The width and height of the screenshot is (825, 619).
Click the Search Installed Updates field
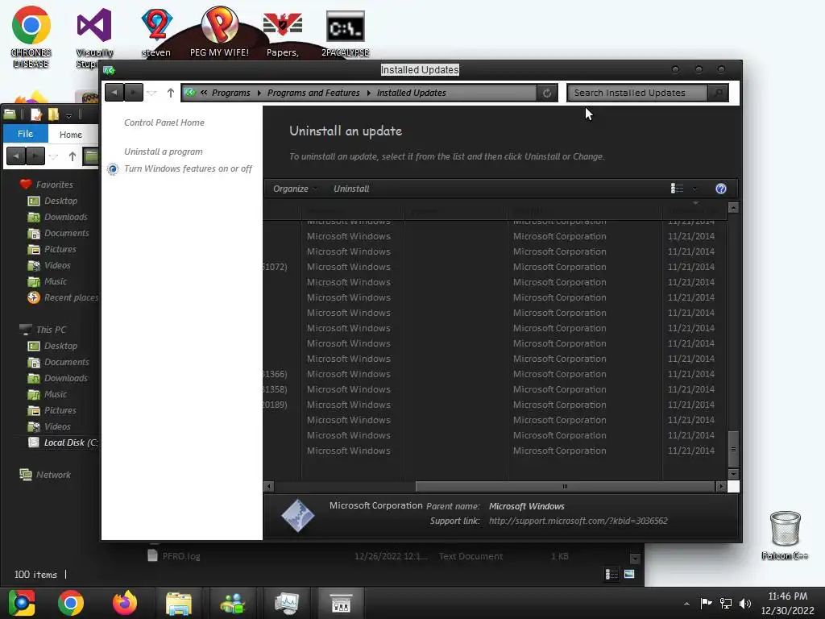pos(638,93)
